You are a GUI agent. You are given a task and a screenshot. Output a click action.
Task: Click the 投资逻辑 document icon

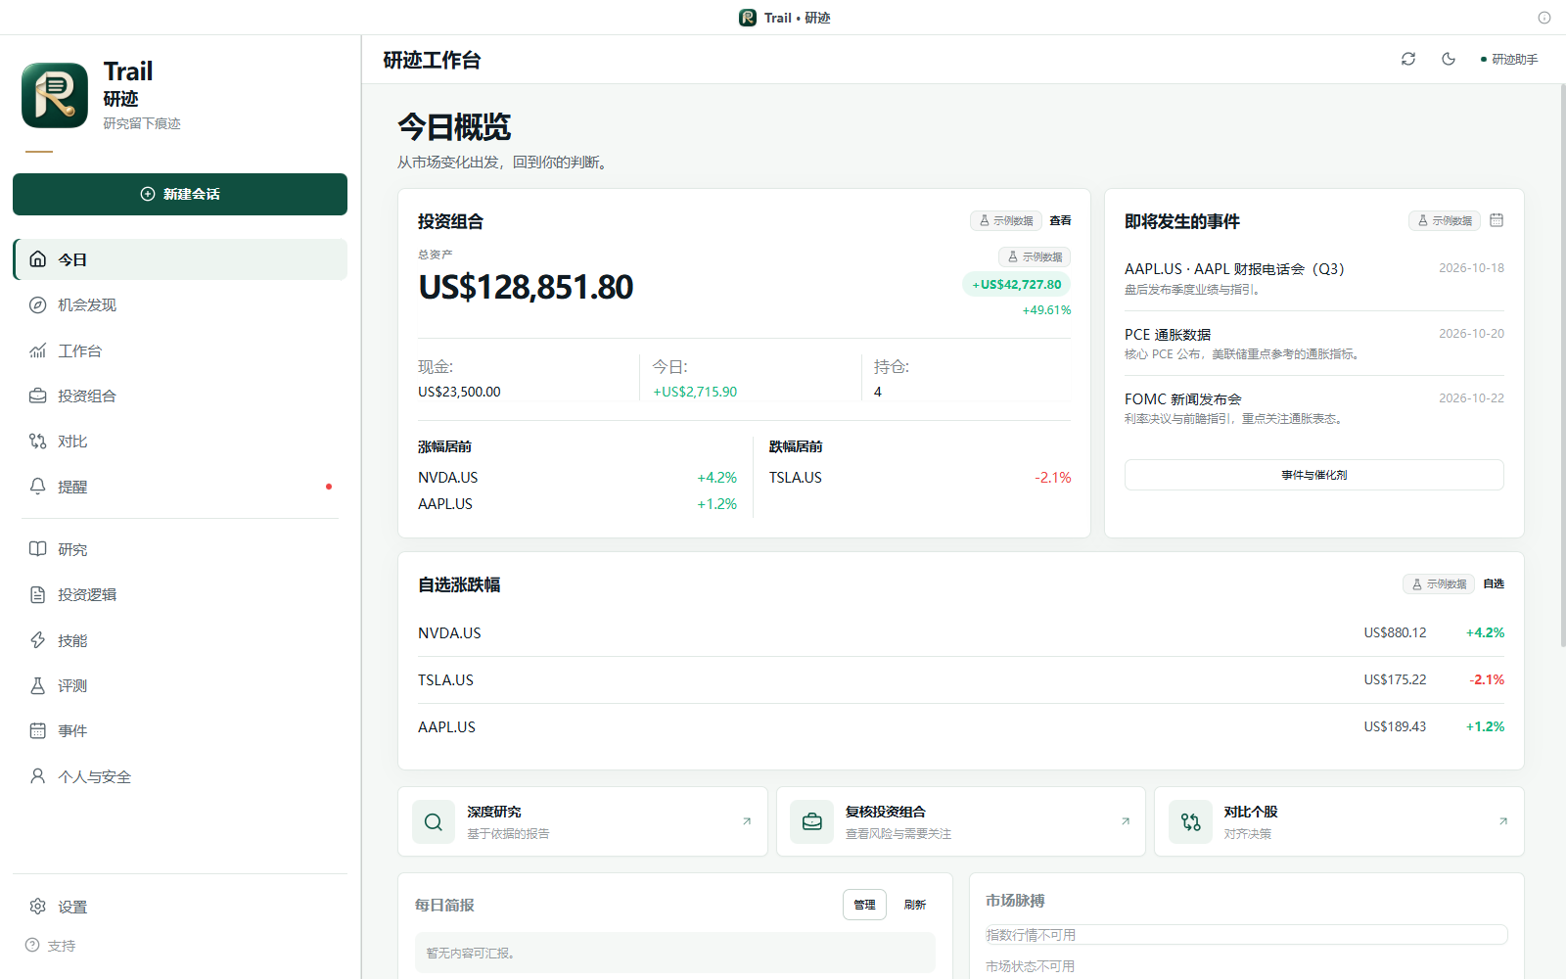38,594
